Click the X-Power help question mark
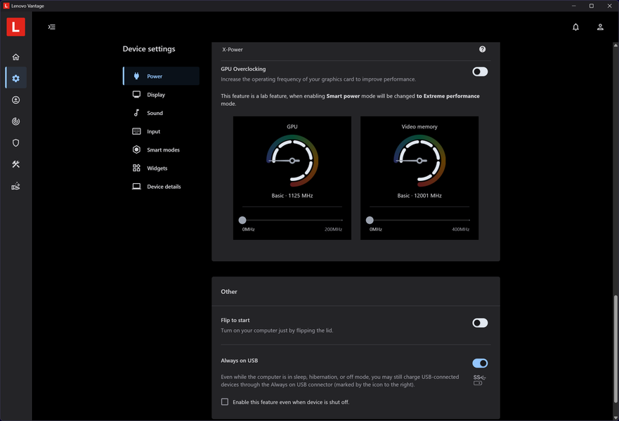This screenshot has width=619, height=421. tap(482, 49)
